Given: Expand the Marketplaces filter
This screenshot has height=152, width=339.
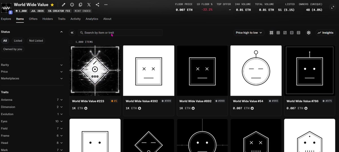Looking at the screenshot, I should pyautogui.click(x=32, y=78).
